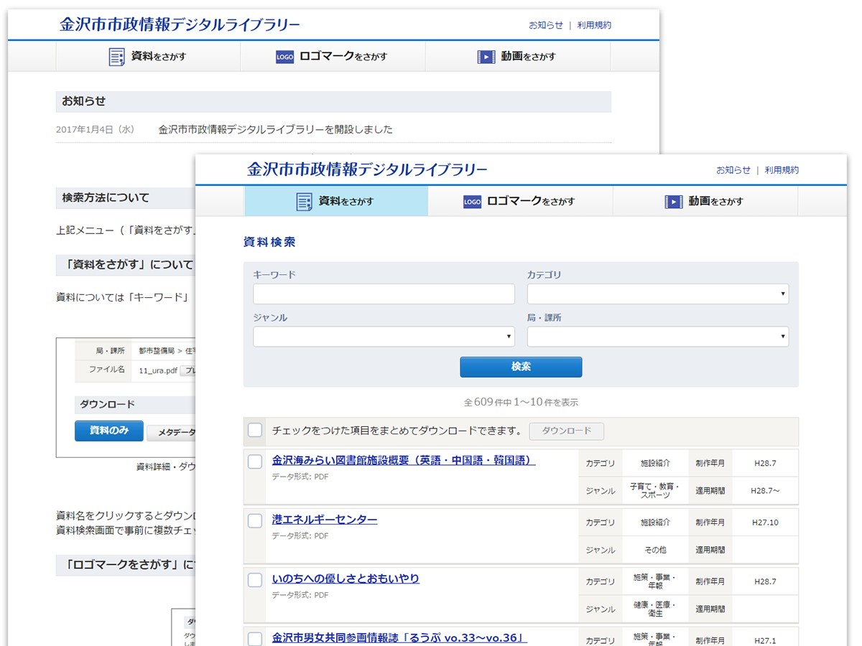Click result count text 全609件中1～10件を表示
This screenshot has height=646, width=862.
pos(521,402)
